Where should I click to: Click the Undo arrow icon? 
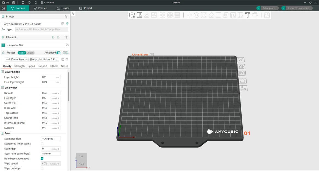(29, 2)
